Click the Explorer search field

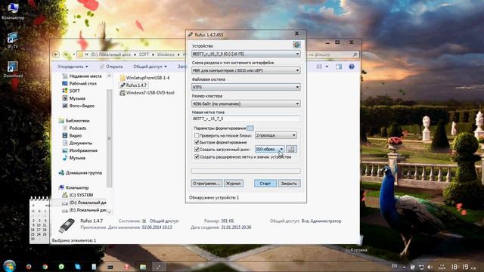pos(333,54)
